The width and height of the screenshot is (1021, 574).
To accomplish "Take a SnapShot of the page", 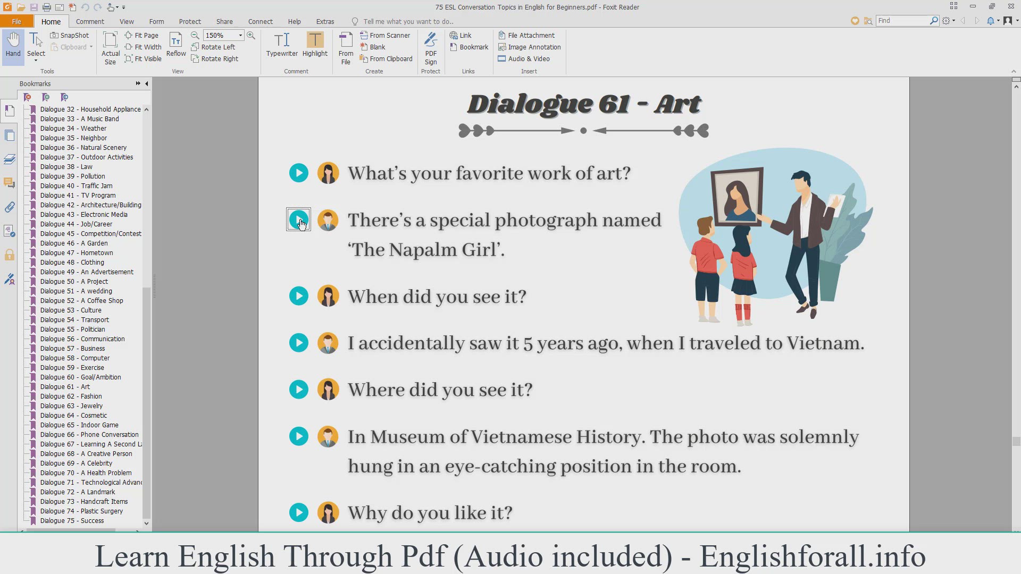I will [70, 35].
